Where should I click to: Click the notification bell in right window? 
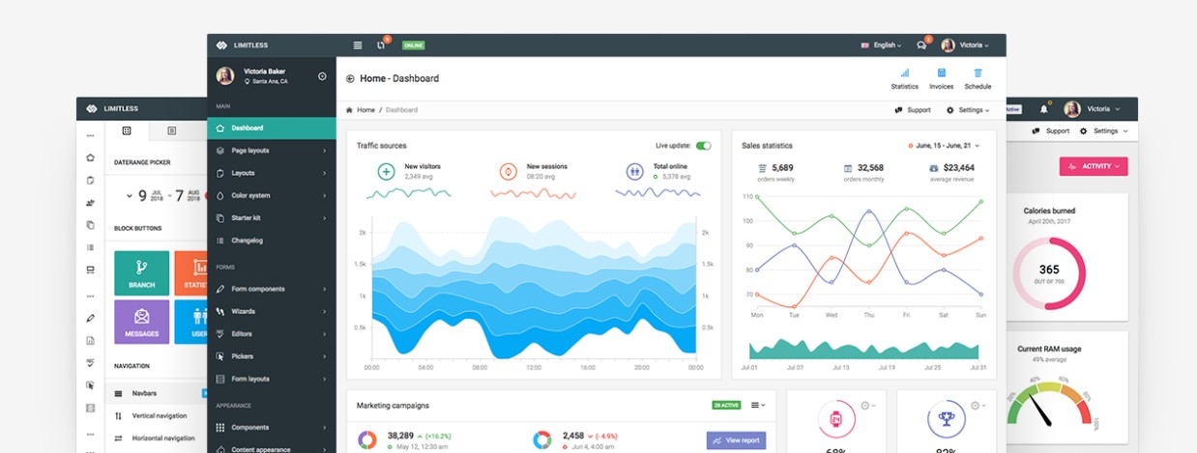1043,108
